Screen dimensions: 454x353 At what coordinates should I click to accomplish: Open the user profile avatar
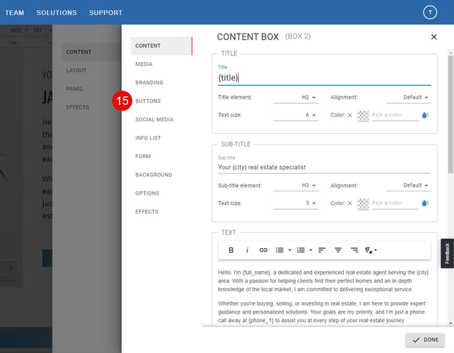[x=430, y=13]
